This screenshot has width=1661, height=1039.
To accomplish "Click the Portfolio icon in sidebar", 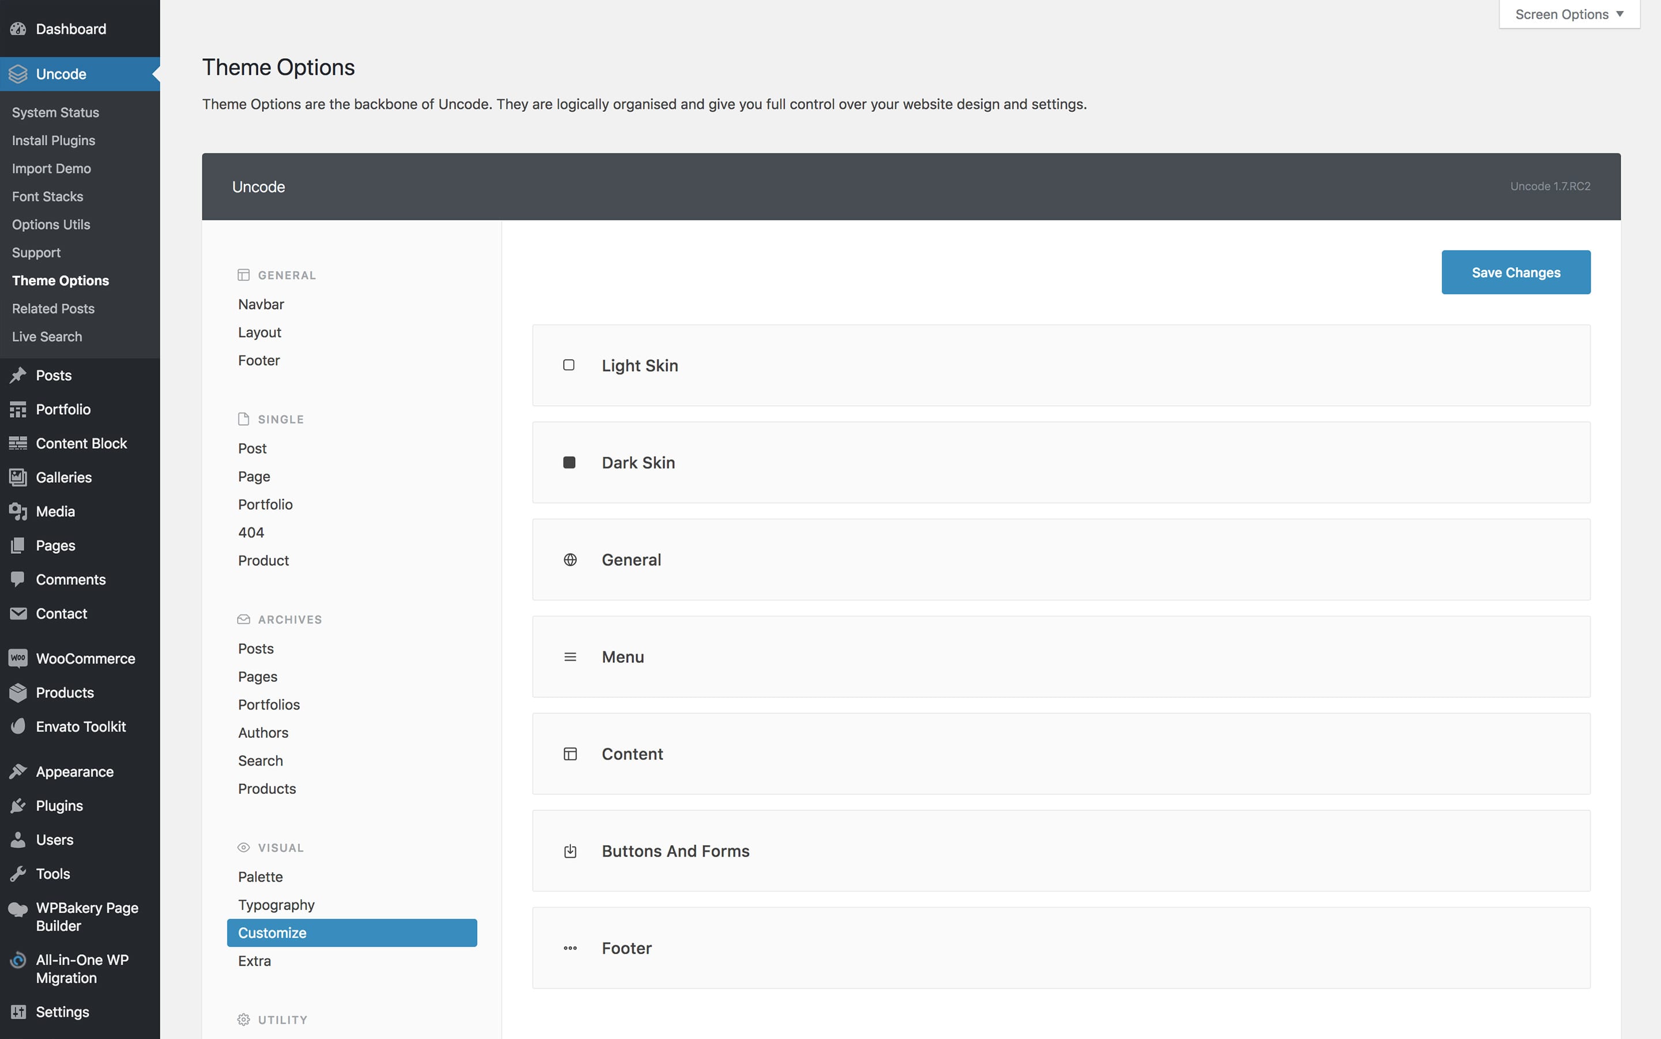I will 18,408.
